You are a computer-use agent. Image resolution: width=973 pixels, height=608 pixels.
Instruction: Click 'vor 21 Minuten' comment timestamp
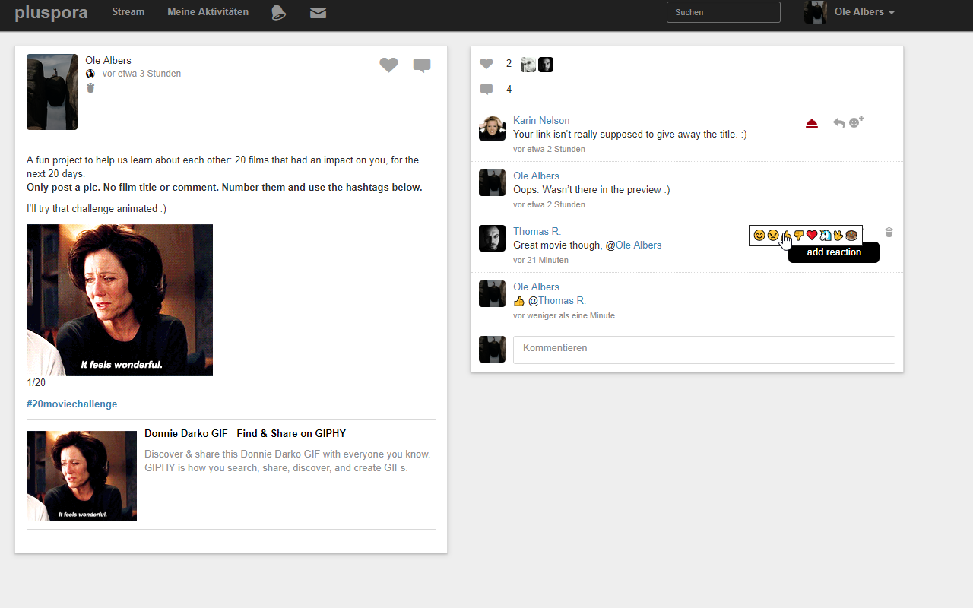coord(540,261)
